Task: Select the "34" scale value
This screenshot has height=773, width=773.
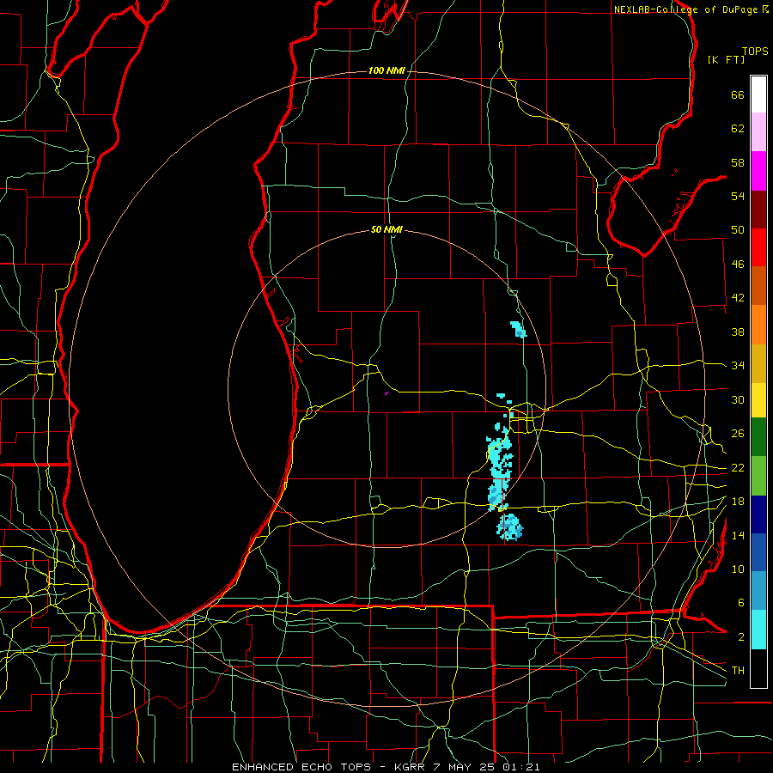Action: 738,366
